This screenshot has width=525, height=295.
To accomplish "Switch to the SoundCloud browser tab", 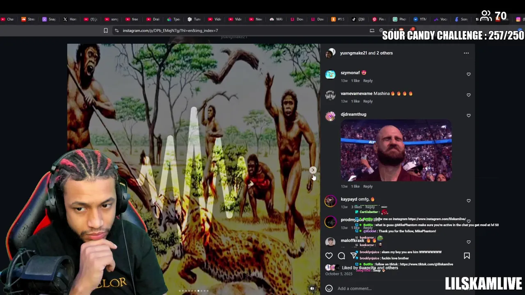I will coord(28,19).
